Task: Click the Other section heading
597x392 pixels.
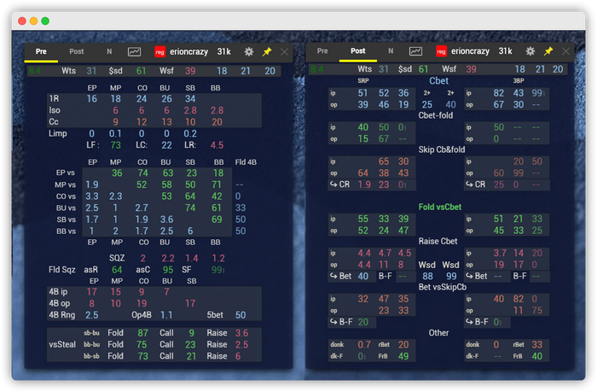Action: click(438, 332)
